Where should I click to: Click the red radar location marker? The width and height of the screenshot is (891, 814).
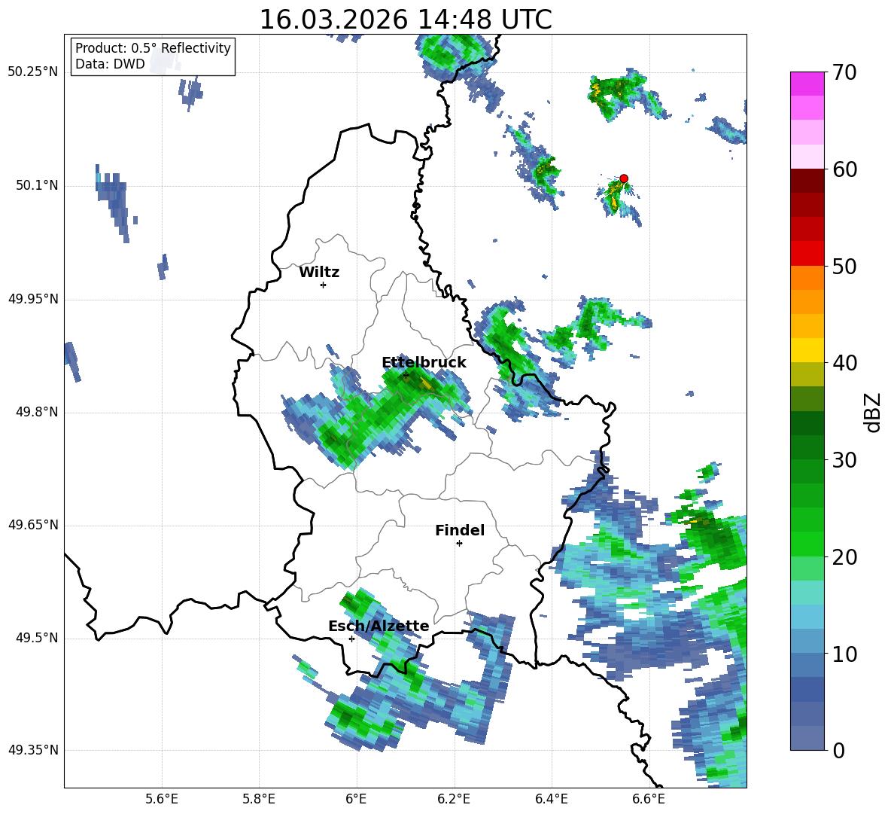click(623, 178)
